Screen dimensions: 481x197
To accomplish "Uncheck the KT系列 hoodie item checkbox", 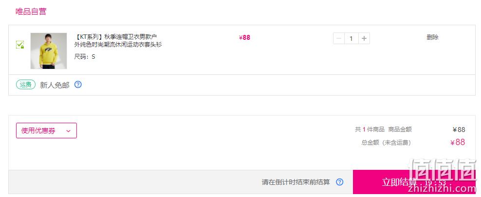I will tap(20, 45).
